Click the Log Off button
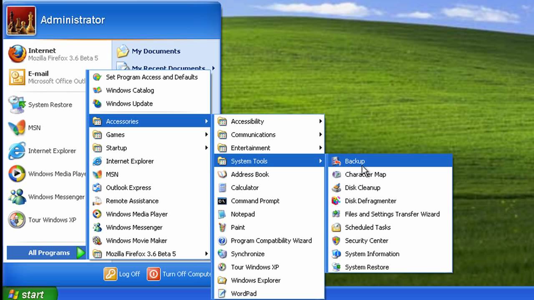Image resolution: width=534 pixels, height=300 pixels. pyautogui.click(x=122, y=274)
